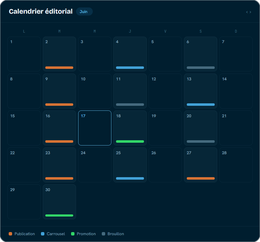Image resolution: width=260 pixels, height=242 pixels.
Task: Go to next month arrow
Action: click(250, 12)
